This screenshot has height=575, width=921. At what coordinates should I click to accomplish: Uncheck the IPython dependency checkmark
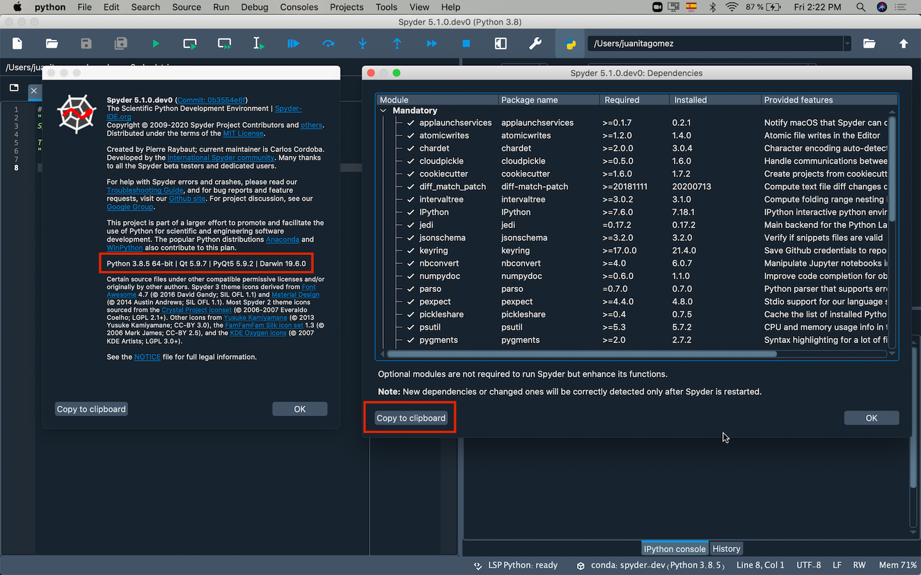(x=411, y=211)
